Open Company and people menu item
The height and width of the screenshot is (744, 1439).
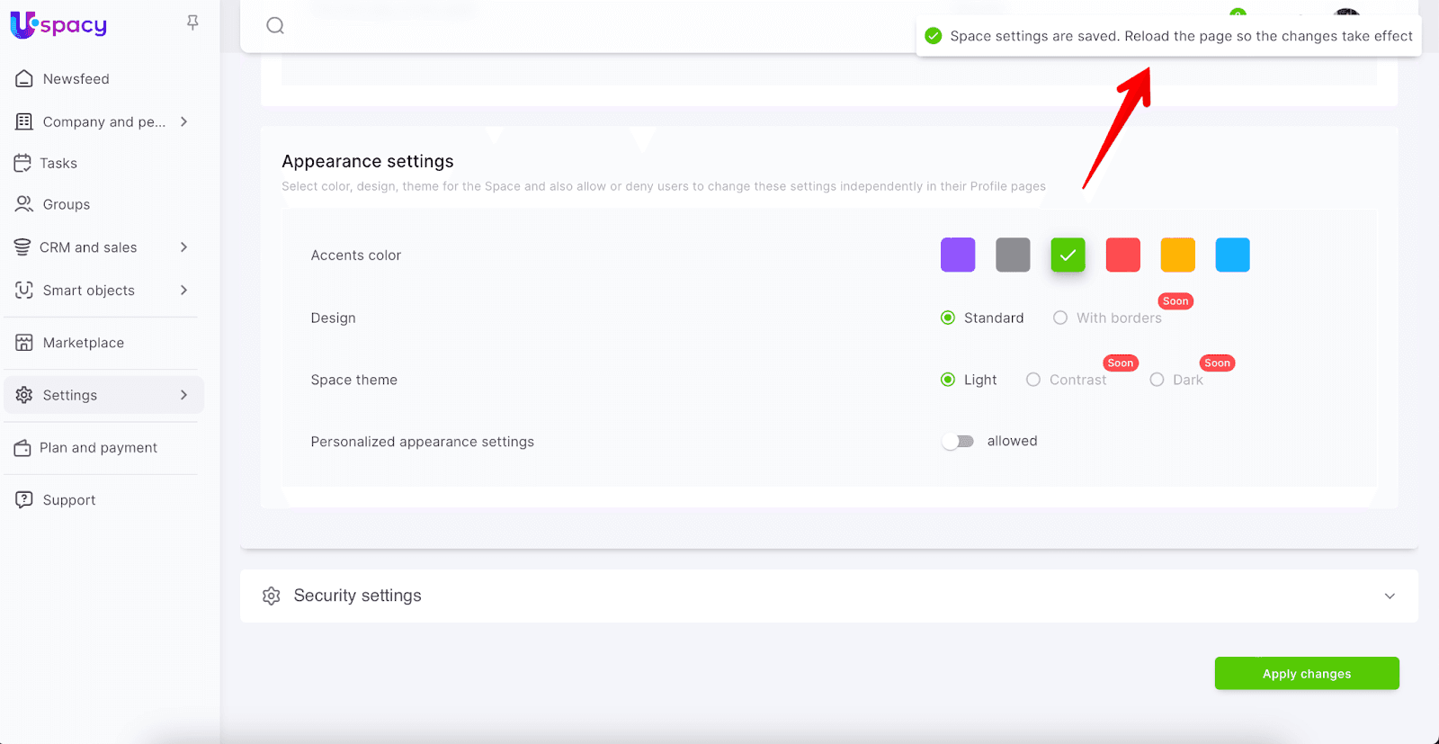(103, 121)
